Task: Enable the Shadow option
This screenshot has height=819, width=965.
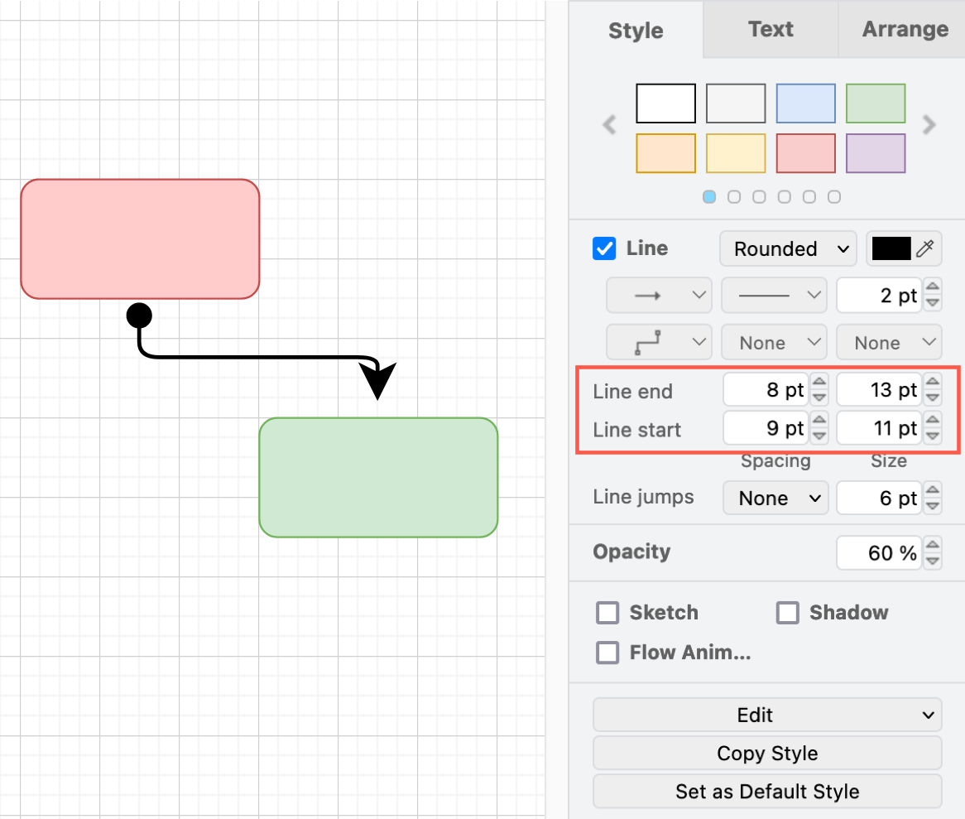Action: [787, 613]
